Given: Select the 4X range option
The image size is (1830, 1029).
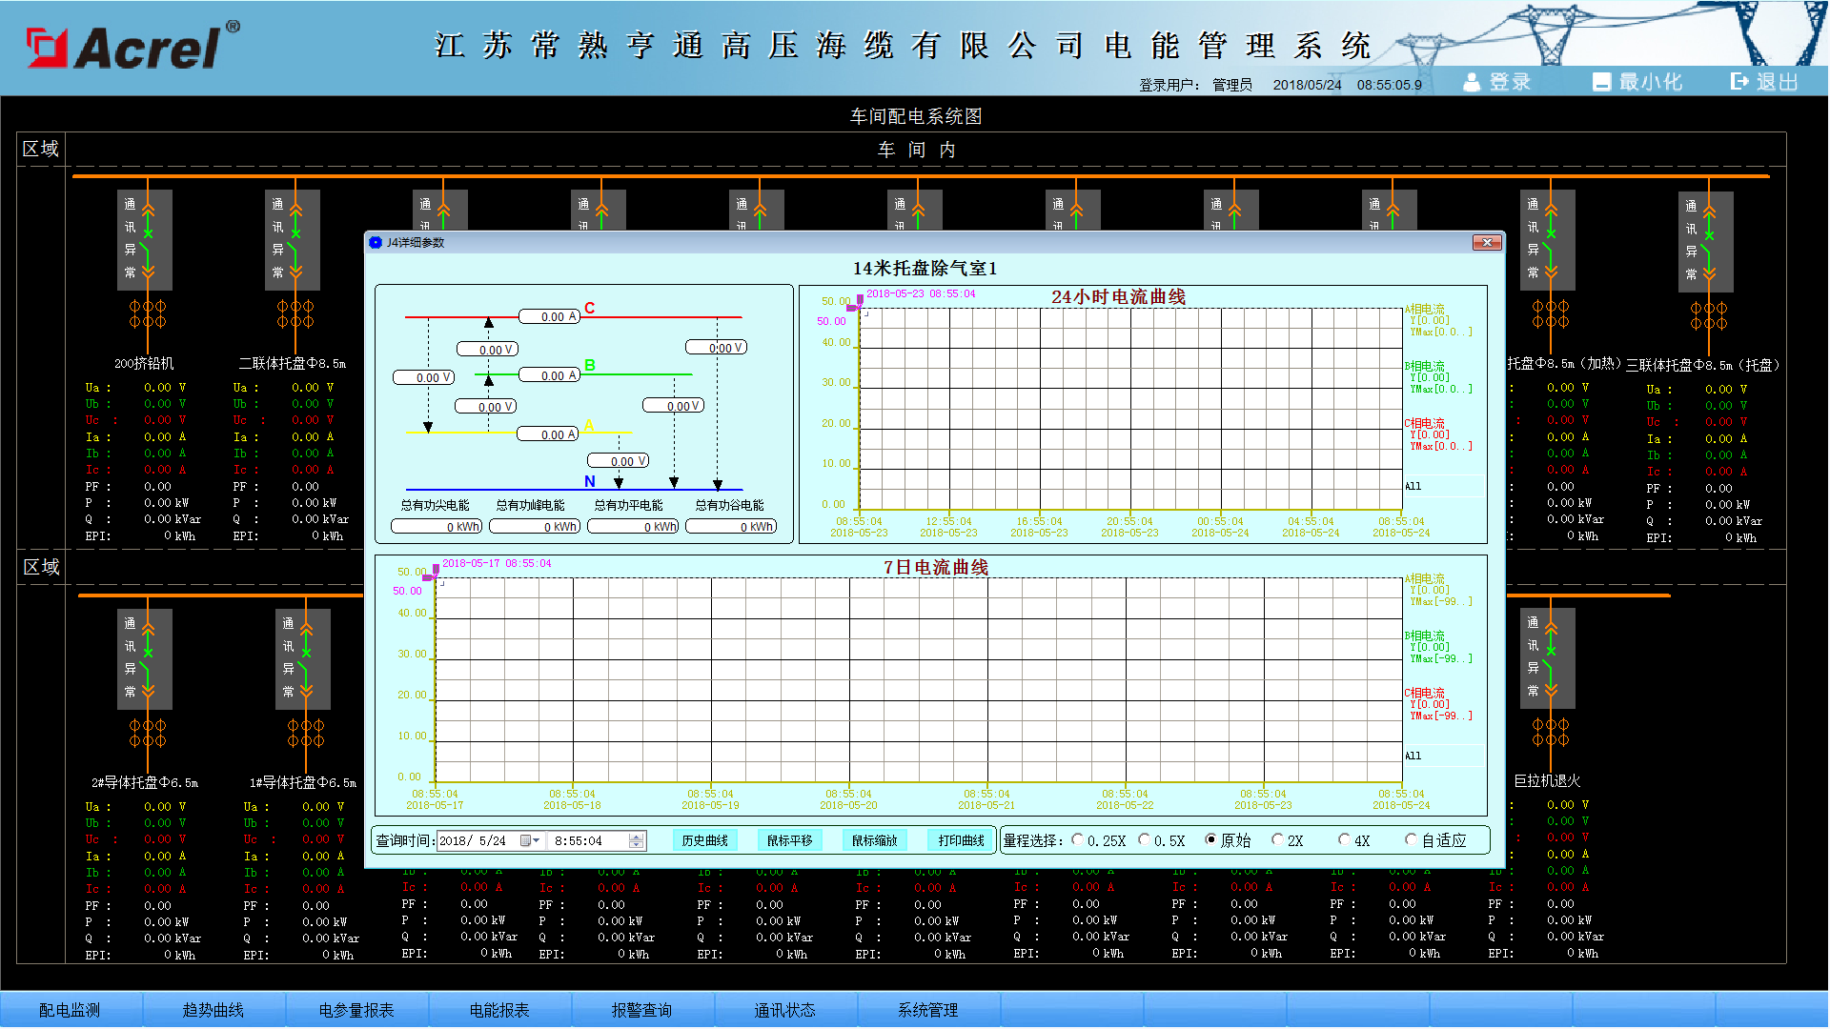Looking at the screenshot, I should click(1344, 840).
